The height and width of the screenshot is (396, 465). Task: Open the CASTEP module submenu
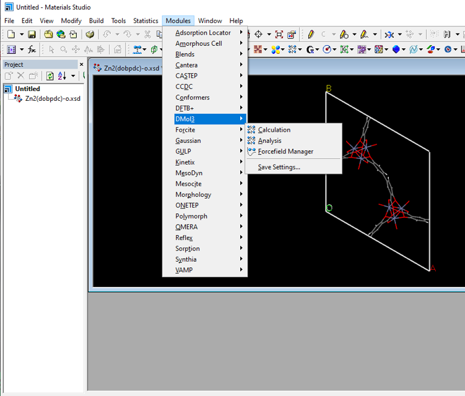(x=186, y=76)
